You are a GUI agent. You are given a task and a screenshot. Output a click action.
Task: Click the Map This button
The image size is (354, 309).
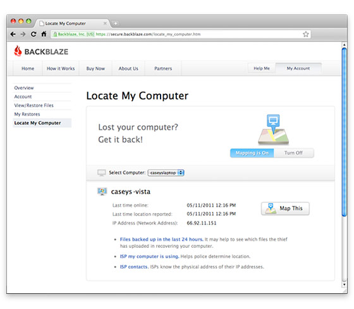tap(285, 209)
